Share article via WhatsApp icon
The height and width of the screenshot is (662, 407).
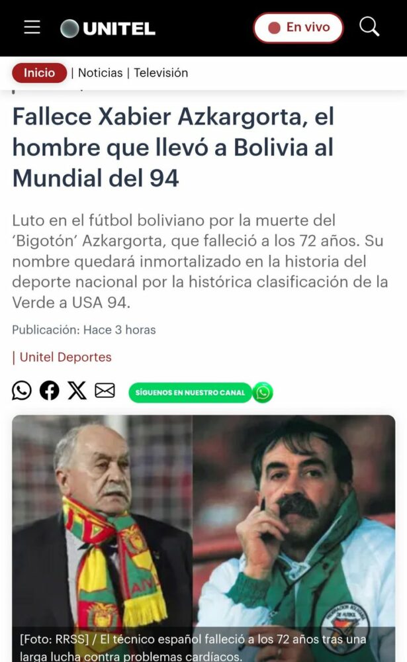[x=22, y=391]
